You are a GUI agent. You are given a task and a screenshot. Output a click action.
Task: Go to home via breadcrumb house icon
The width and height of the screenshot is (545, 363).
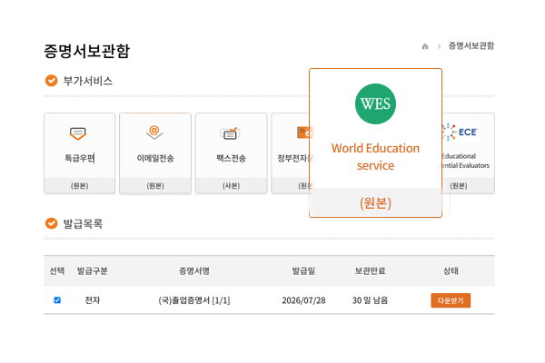pos(425,46)
